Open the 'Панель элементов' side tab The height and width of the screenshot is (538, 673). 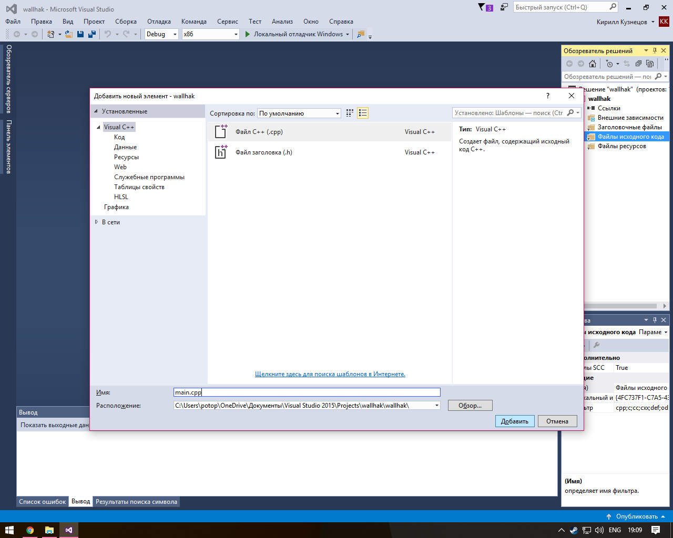(8, 147)
